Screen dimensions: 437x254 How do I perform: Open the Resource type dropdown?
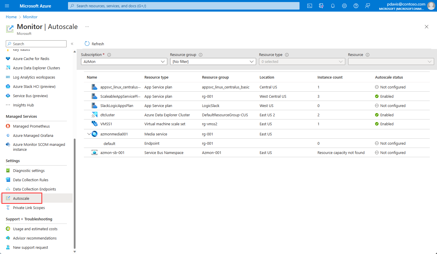click(x=302, y=61)
